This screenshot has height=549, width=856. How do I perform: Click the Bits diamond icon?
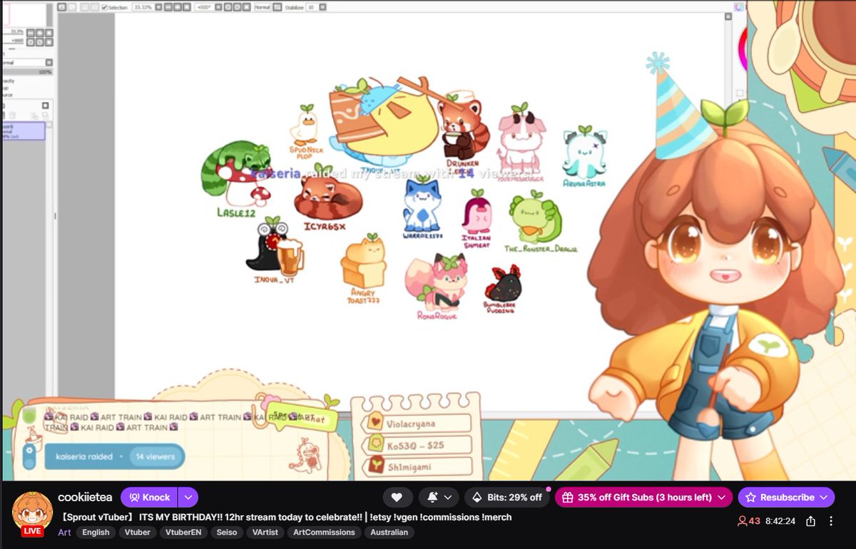(x=477, y=497)
